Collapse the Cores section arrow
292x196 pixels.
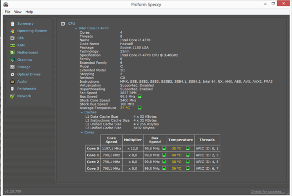tap(82, 133)
